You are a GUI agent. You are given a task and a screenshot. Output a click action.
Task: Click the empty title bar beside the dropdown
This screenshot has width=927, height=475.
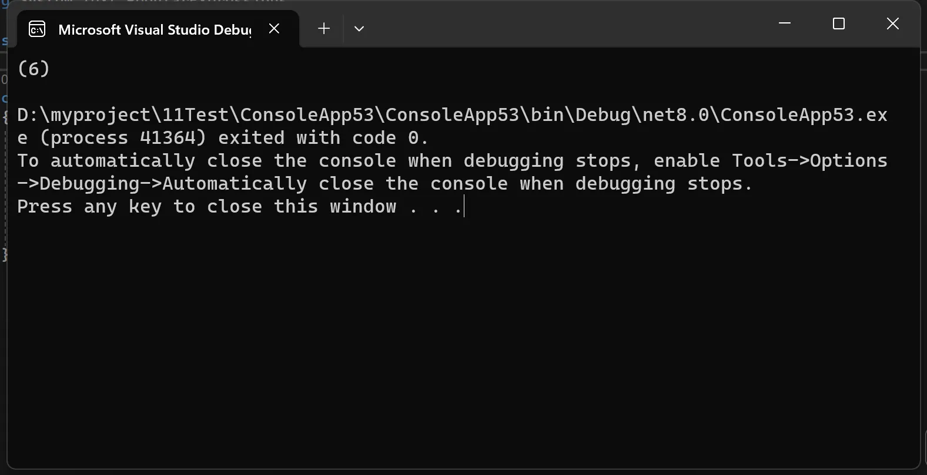pyautogui.click(x=564, y=23)
